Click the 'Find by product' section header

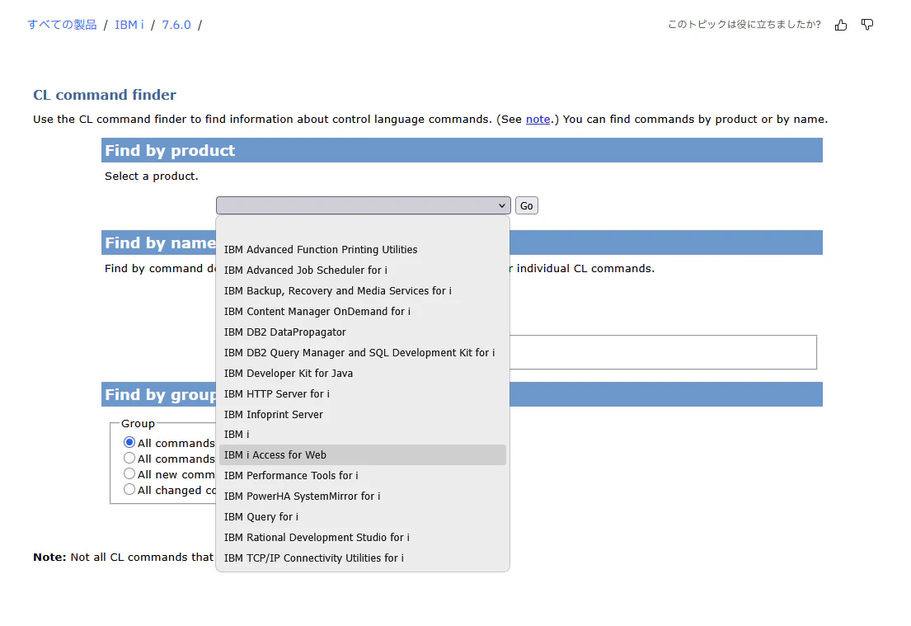[462, 150]
